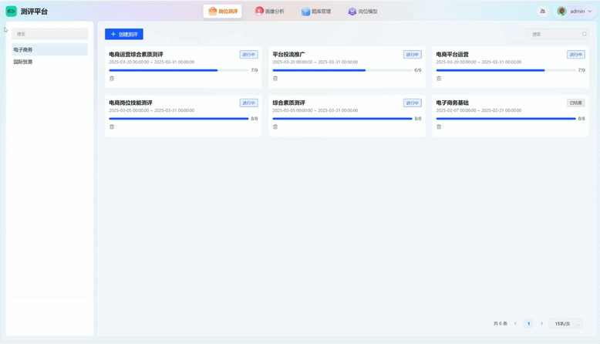The height and width of the screenshot is (344, 600).
Task: Click the user icon left of admin avatar
Action: pyautogui.click(x=543, y=12)
